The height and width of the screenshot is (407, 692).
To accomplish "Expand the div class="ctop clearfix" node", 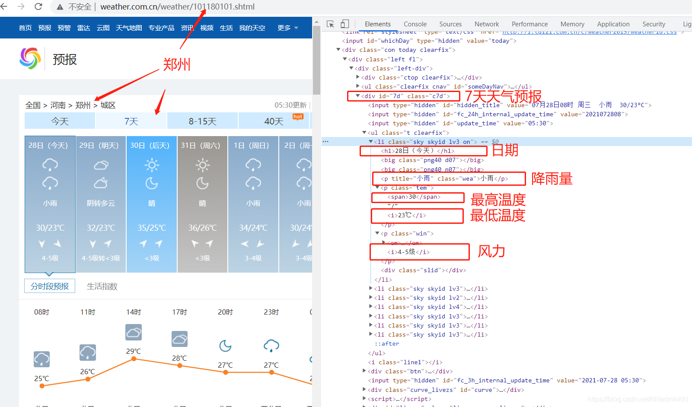I will tap(358, 77).
